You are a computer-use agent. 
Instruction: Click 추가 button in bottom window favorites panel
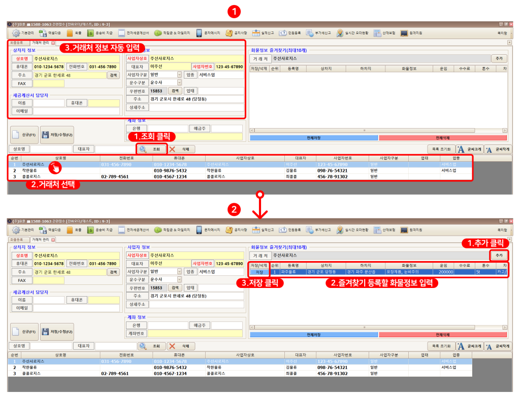point(498,255)
